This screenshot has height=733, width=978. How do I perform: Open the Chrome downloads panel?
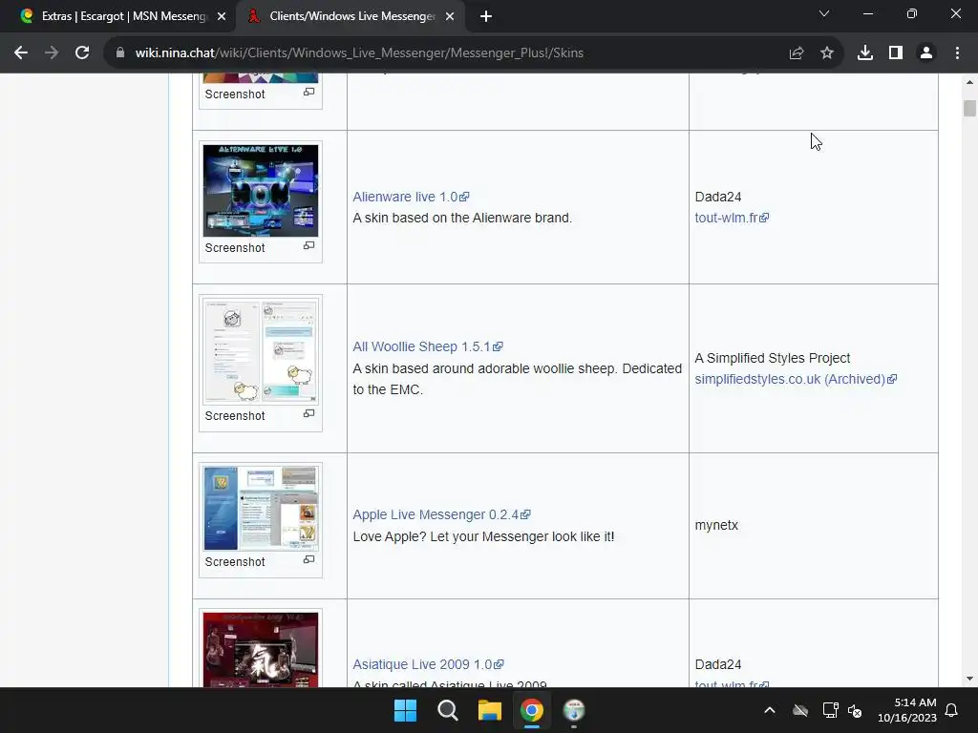(865, 53)
